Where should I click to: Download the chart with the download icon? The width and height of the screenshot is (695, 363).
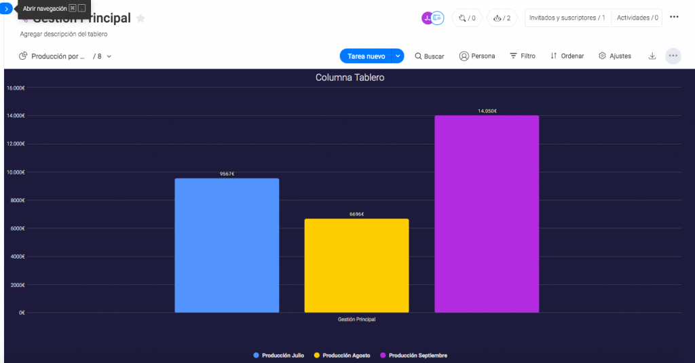652,56
